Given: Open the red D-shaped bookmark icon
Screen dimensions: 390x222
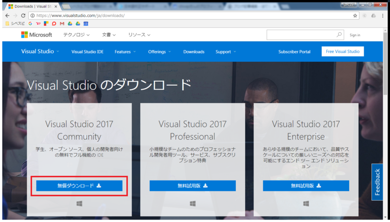Looking at the screenshot, I should click(54, 23).
